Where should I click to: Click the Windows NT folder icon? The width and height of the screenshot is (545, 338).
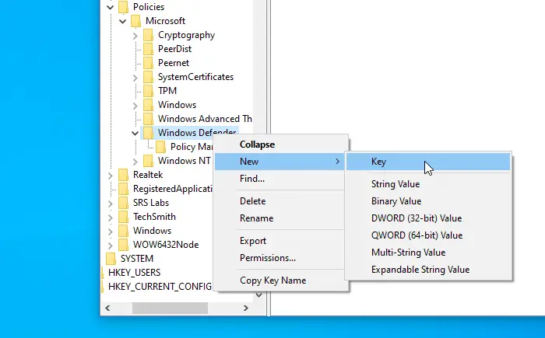point(148,161)
